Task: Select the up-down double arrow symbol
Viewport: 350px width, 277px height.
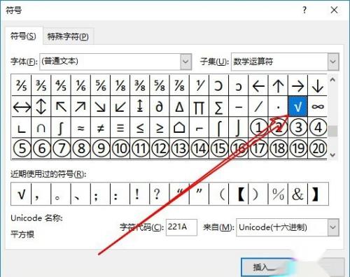Action: tap(41, 106)
